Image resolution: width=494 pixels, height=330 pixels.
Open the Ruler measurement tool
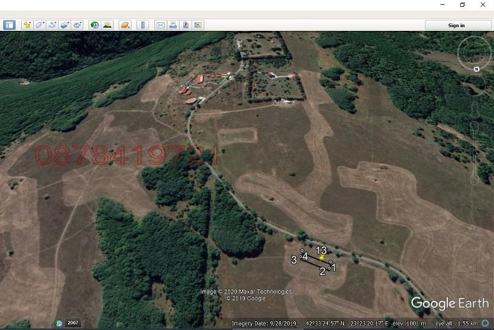coord(143,25)
